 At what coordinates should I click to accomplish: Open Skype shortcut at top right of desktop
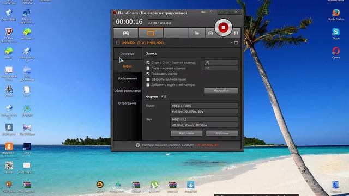point(336,34)
